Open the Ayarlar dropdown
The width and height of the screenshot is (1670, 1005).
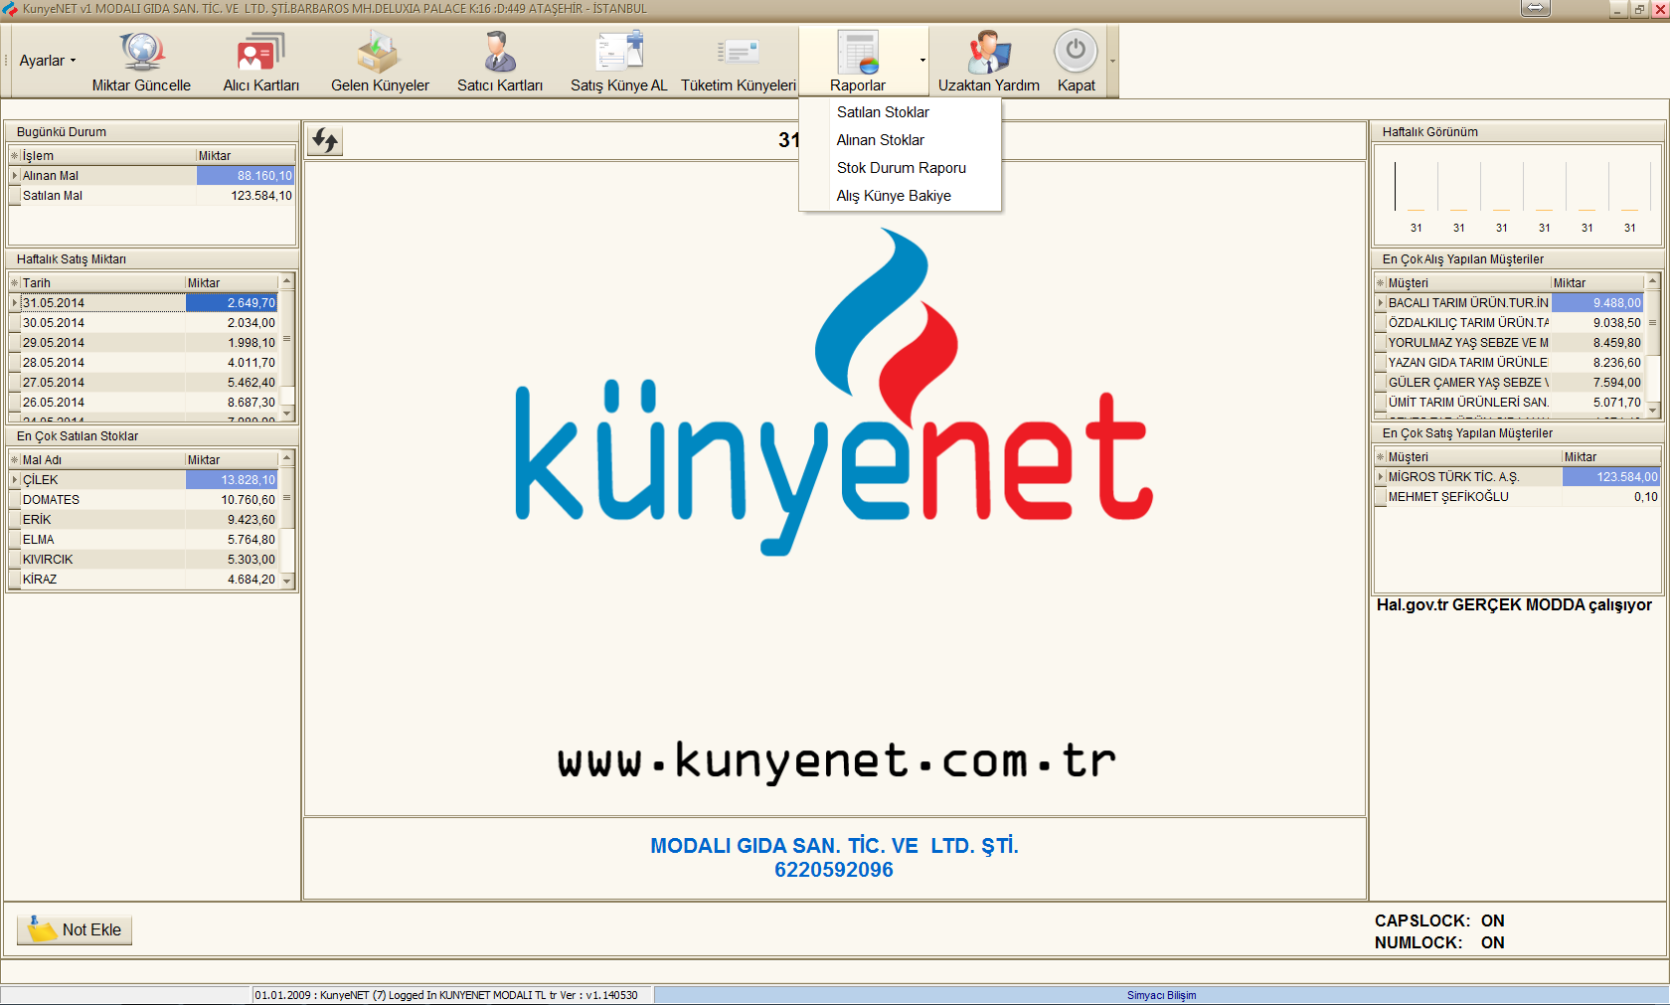(x=47, y=61)
